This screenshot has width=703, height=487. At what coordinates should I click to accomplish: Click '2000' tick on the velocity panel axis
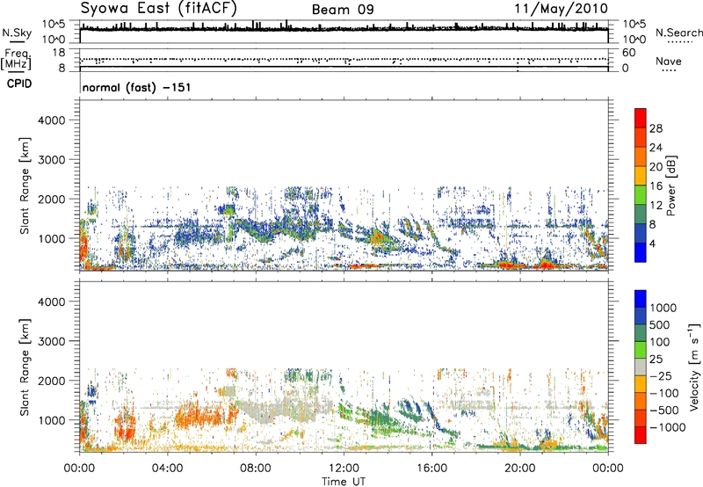click(x=52, y=381)
